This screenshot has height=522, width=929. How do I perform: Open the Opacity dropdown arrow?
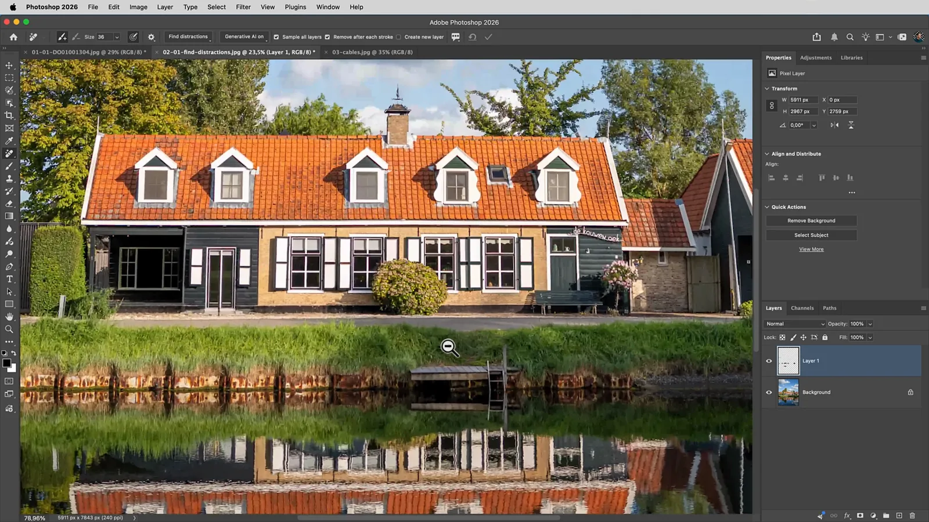870,324
